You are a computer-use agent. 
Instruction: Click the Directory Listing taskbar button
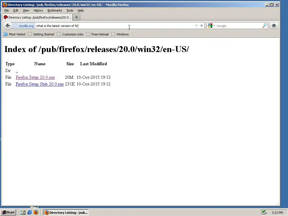click(x=66, y=213)
